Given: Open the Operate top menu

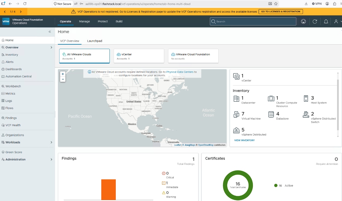Looking at the screenshot, I should click(x=65, y=21).
